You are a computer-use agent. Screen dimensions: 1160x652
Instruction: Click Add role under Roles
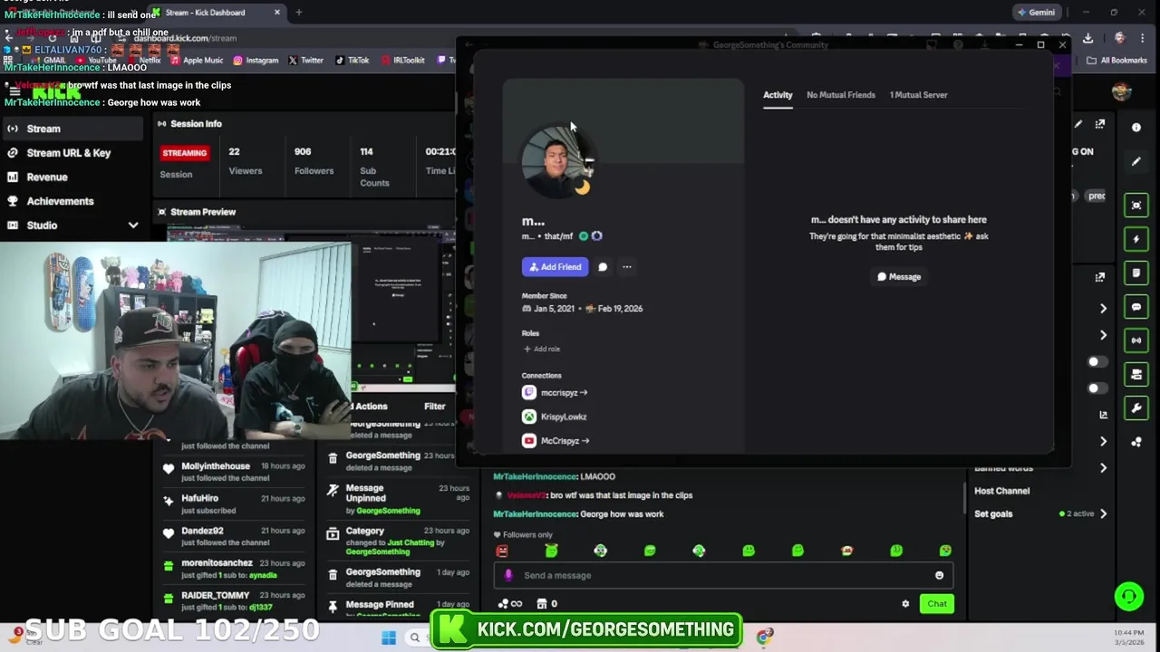pos(542,350)
